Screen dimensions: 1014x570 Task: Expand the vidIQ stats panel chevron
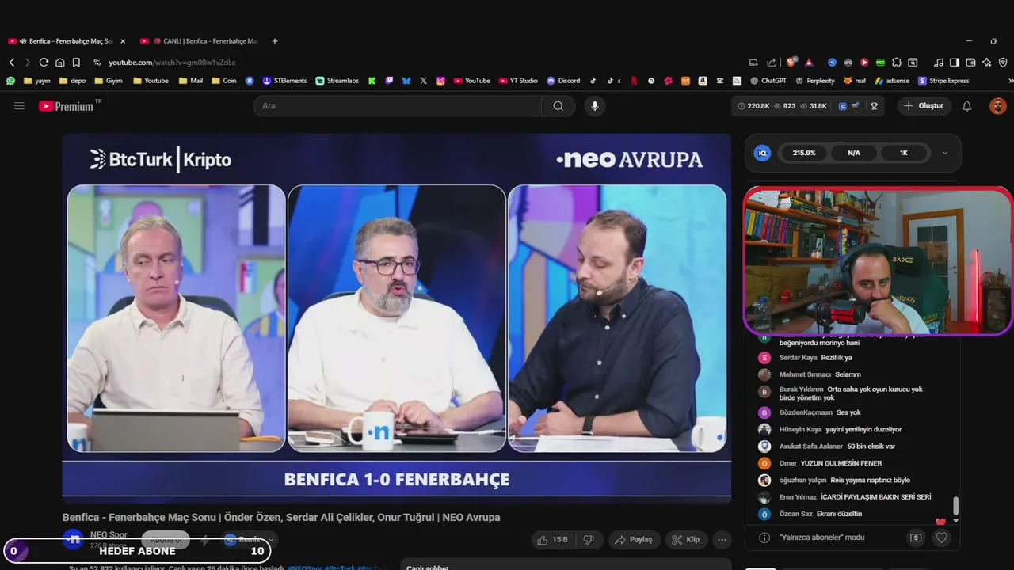tap(944, 153)
